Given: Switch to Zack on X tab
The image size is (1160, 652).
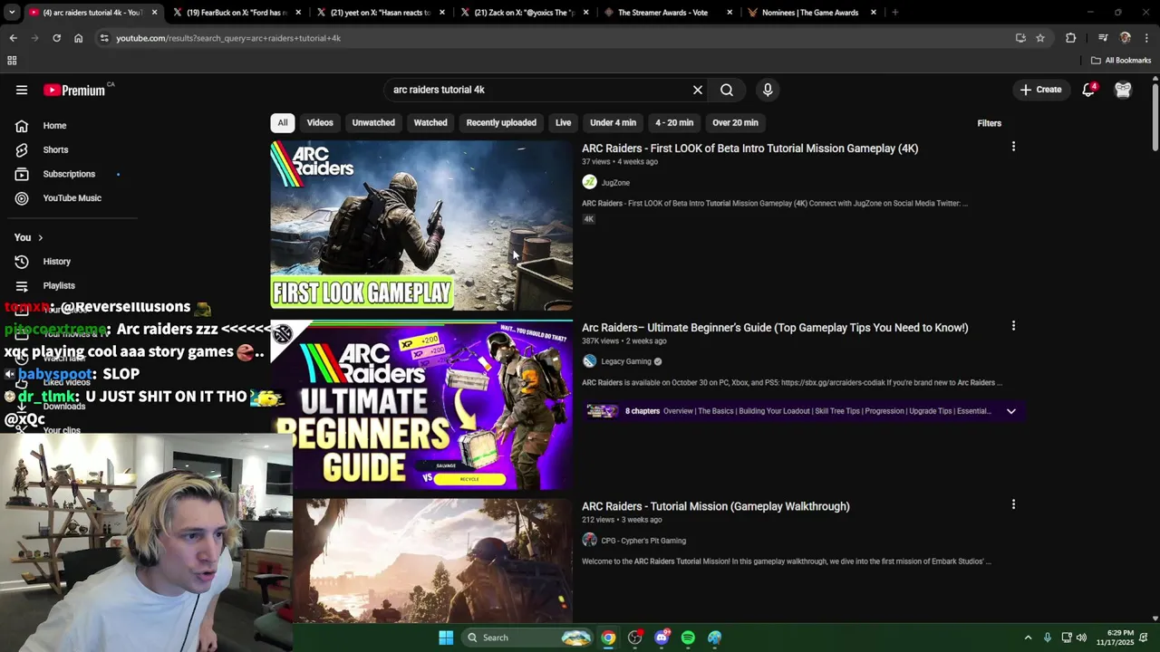Looking at the screenshot, I should [524, 13].
